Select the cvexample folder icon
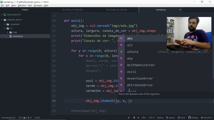Viewport: 214px width, 120px height. point(8,24)
